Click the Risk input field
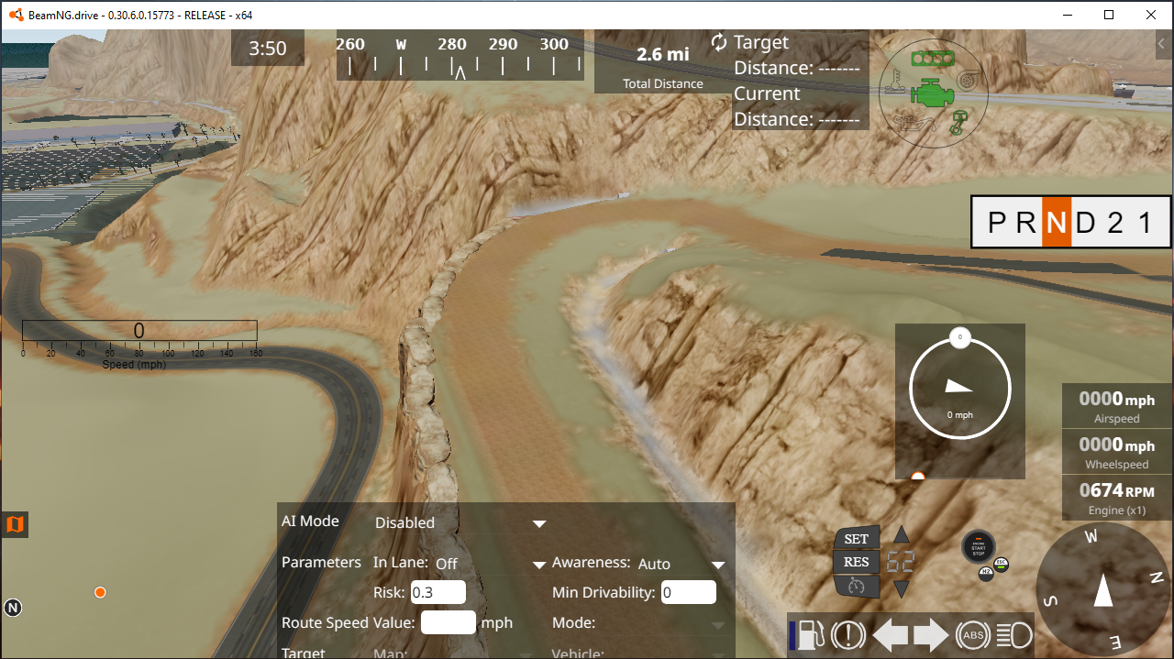This screenshot has width=1174, height=659. tap(437, 592)
